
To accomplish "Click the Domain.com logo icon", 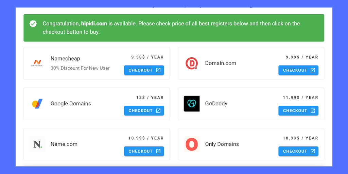I will click(192, 63).
